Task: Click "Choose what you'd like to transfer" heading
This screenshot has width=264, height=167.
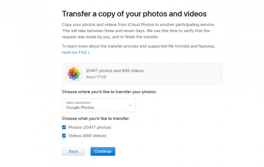Action: [96, 119]
